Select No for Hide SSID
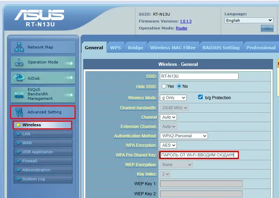Screen dimensions: 279x198 click(x=179, y=86)
